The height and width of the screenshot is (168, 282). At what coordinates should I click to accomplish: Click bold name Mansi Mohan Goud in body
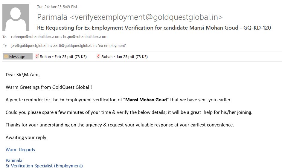(x=146, y=100)
